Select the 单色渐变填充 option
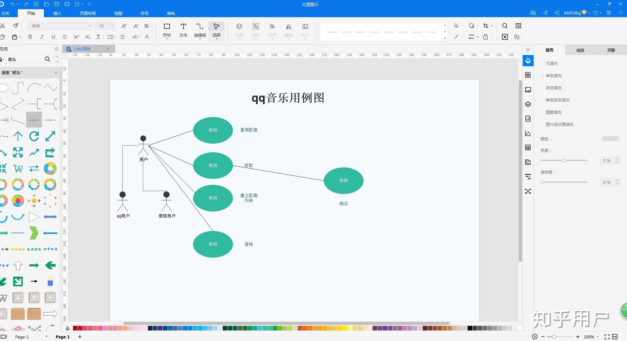Screen dimensions: 627x341 point(555,100)
